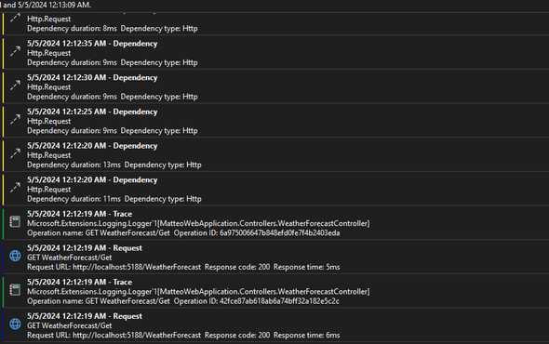
Task: Select the "5/5/2024 12:12:30 AM - Dependency" heading
Action: point(92,78)
